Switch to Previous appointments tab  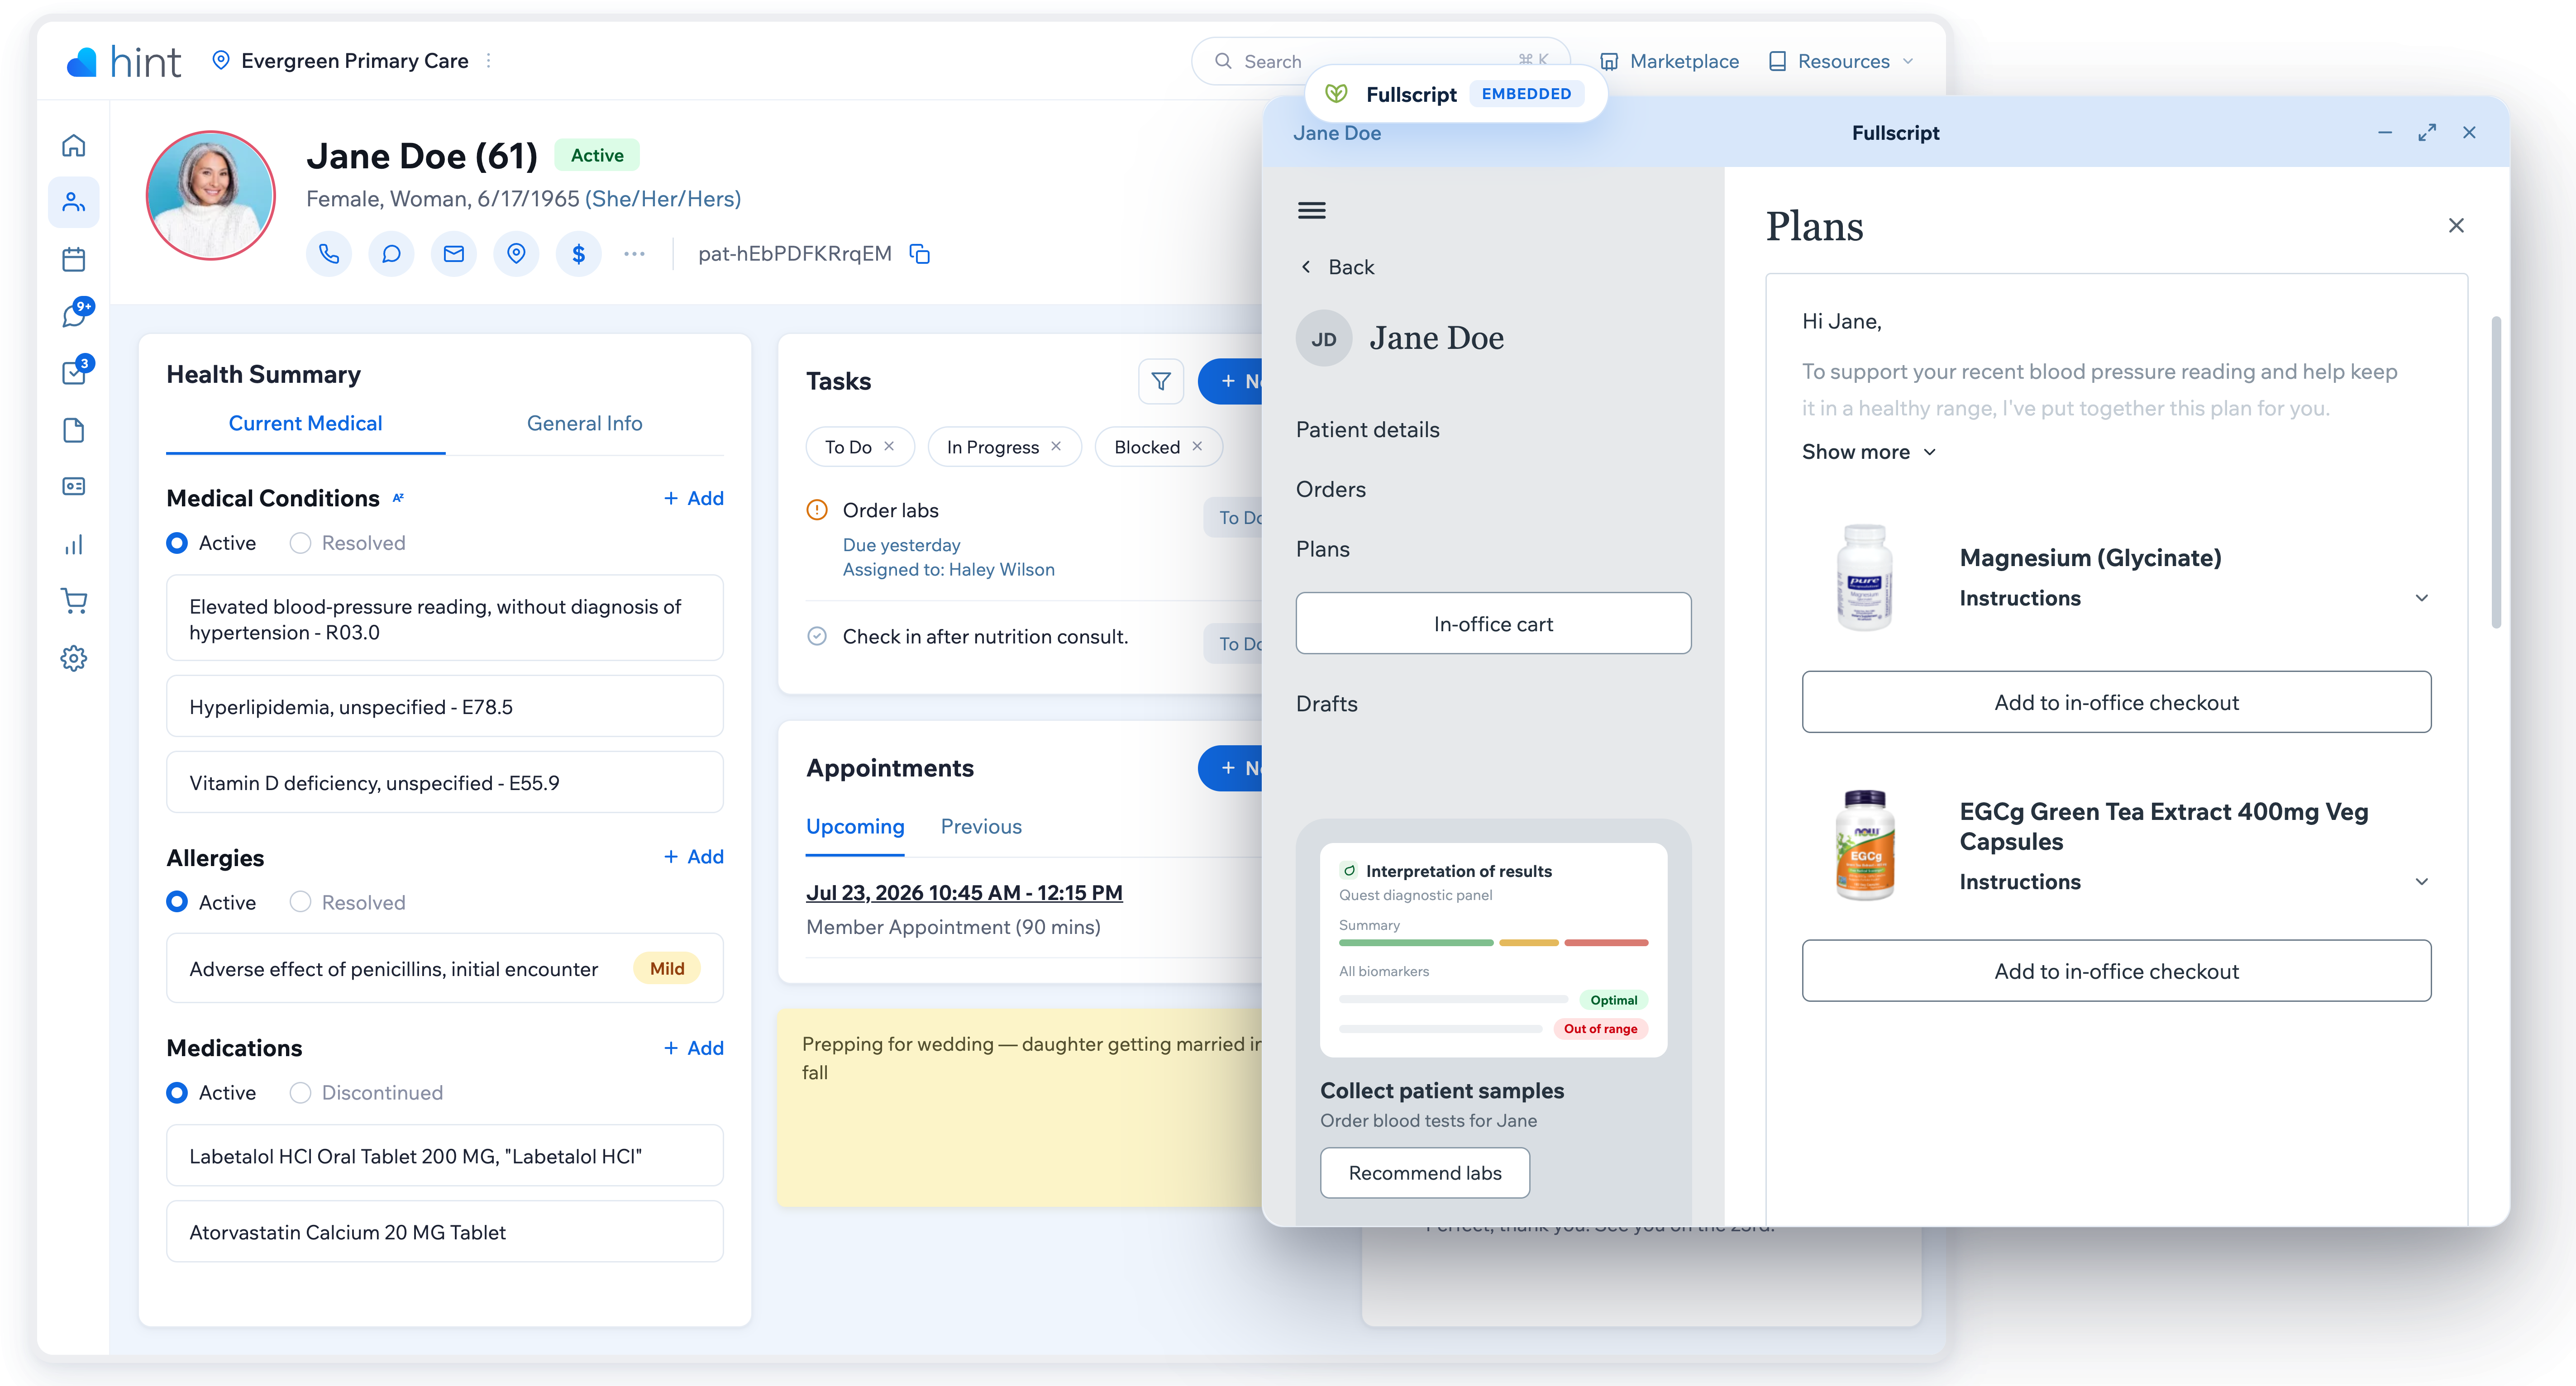point(981,827)
